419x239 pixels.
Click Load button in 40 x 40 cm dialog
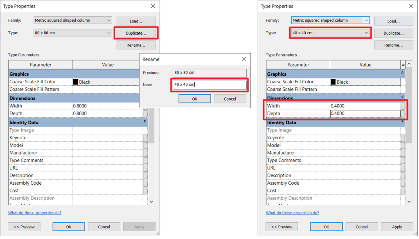(x=393, y=21)
